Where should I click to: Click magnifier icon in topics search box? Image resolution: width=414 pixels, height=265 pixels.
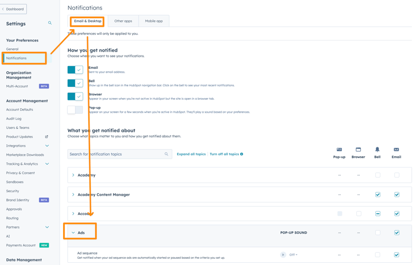point(166,154)
